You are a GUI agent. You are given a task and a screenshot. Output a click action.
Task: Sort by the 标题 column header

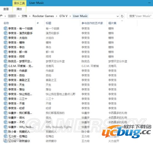(48, 23)
